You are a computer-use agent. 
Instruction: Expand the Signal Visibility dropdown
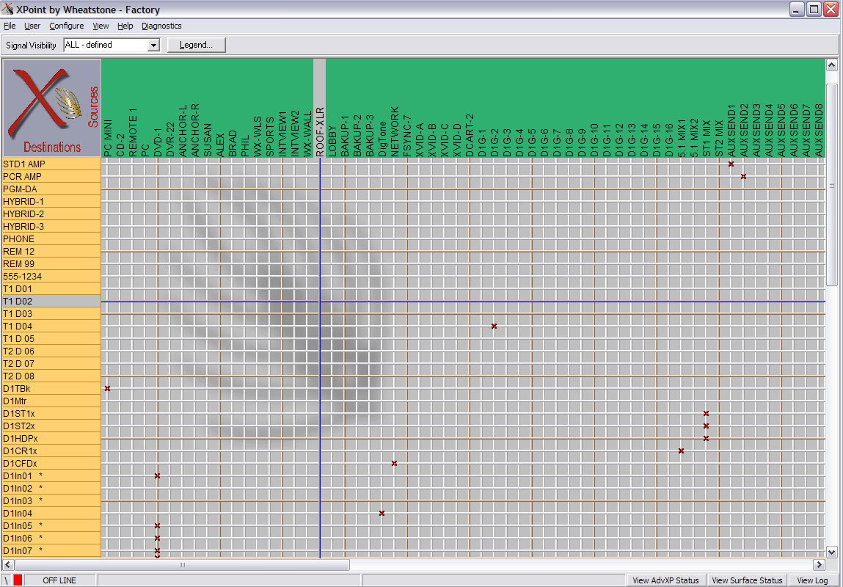pyautogui.click(x=154, y=45)
